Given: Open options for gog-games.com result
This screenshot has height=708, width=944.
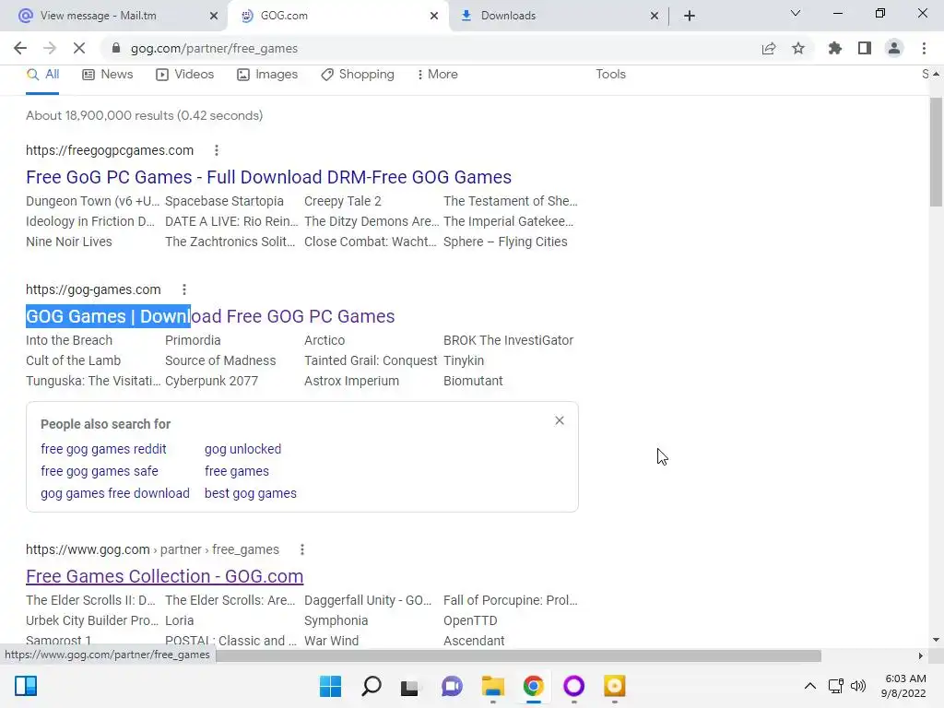Looking at the screenshot, I should [x=184, y=289].
